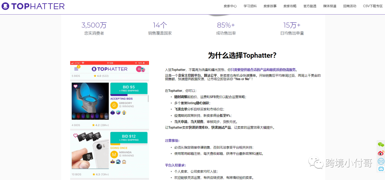
Task: Open the CSV下载专区 nav item
Action: (x=373, y=6)
